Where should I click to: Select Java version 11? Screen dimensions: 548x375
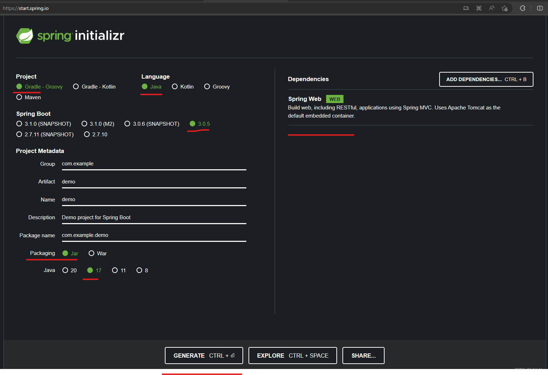(119, 271)
